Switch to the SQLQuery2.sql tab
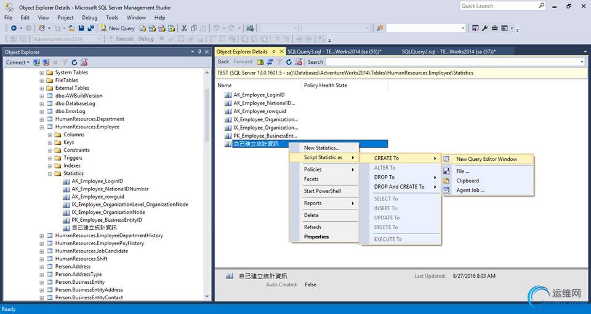The height and width of the screenshot is (314, 591). pos(448,52)
